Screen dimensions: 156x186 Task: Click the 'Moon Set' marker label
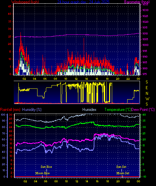point(123,173)
